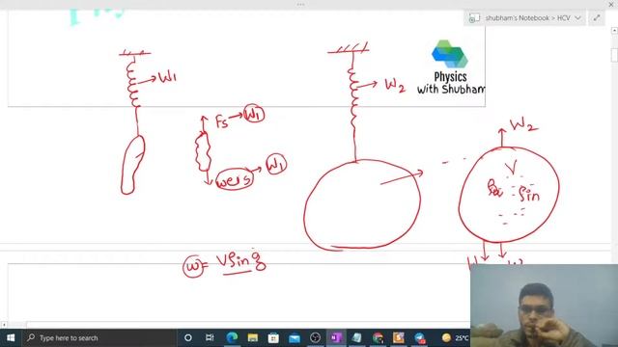This screenshot has height=347, width=618.
Task: Exit full page view with the double-arrow button
Action: click(x=597, y=18)
